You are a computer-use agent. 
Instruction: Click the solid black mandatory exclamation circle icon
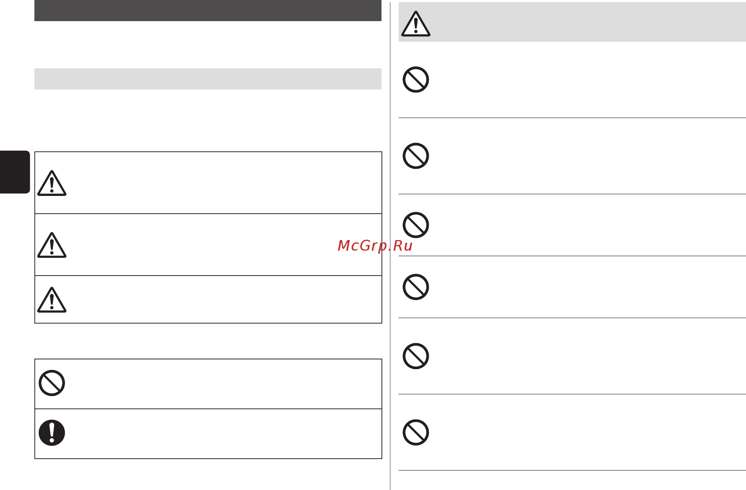[x=52, y=433]
